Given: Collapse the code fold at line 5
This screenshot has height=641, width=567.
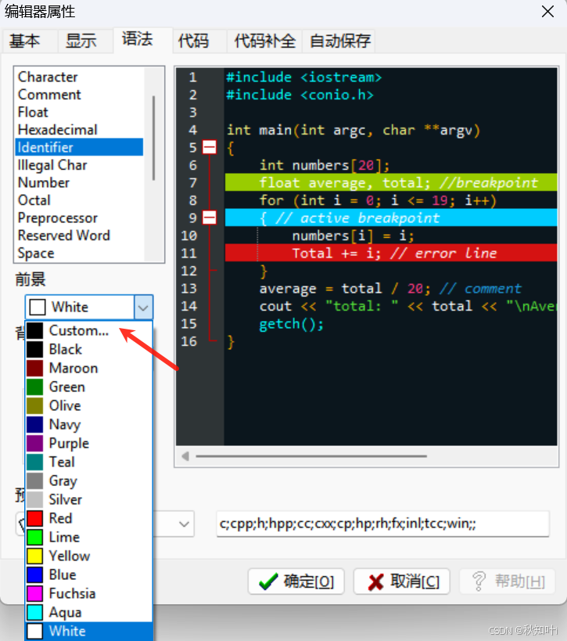Looking at the screenshot, I should [x=210, y=147].
